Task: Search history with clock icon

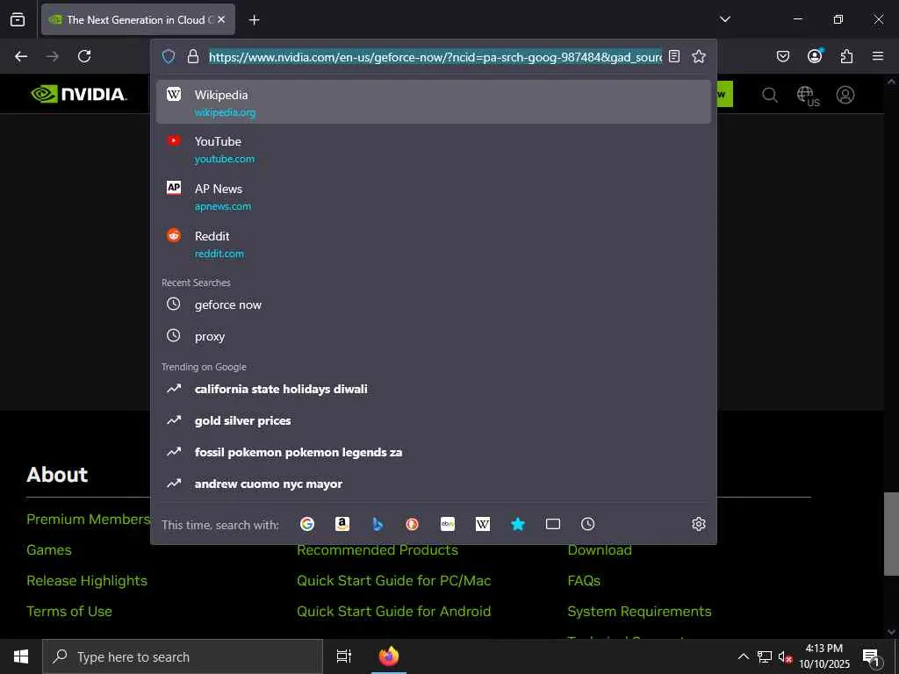Action: pos(587,524)
